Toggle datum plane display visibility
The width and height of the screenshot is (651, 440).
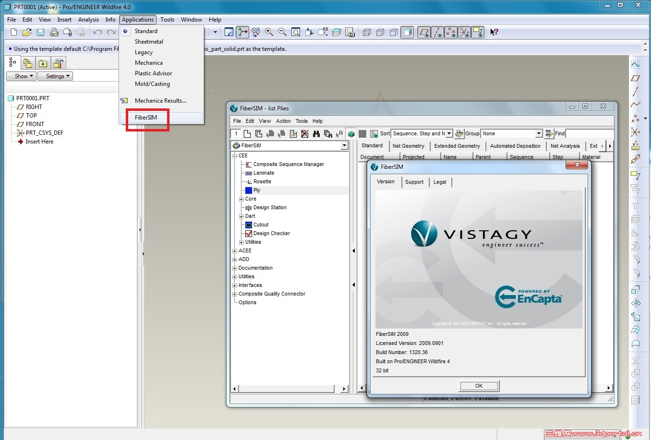(x=424, y=32)
